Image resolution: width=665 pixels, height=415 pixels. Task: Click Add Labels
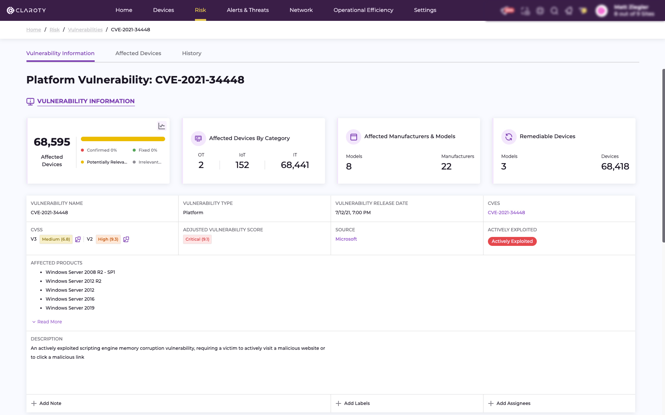coord(353,403)
